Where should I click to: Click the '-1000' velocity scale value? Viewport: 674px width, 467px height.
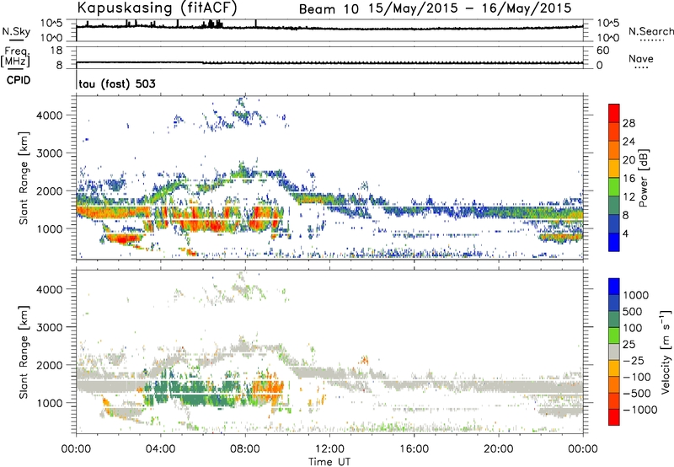(640, 410)
